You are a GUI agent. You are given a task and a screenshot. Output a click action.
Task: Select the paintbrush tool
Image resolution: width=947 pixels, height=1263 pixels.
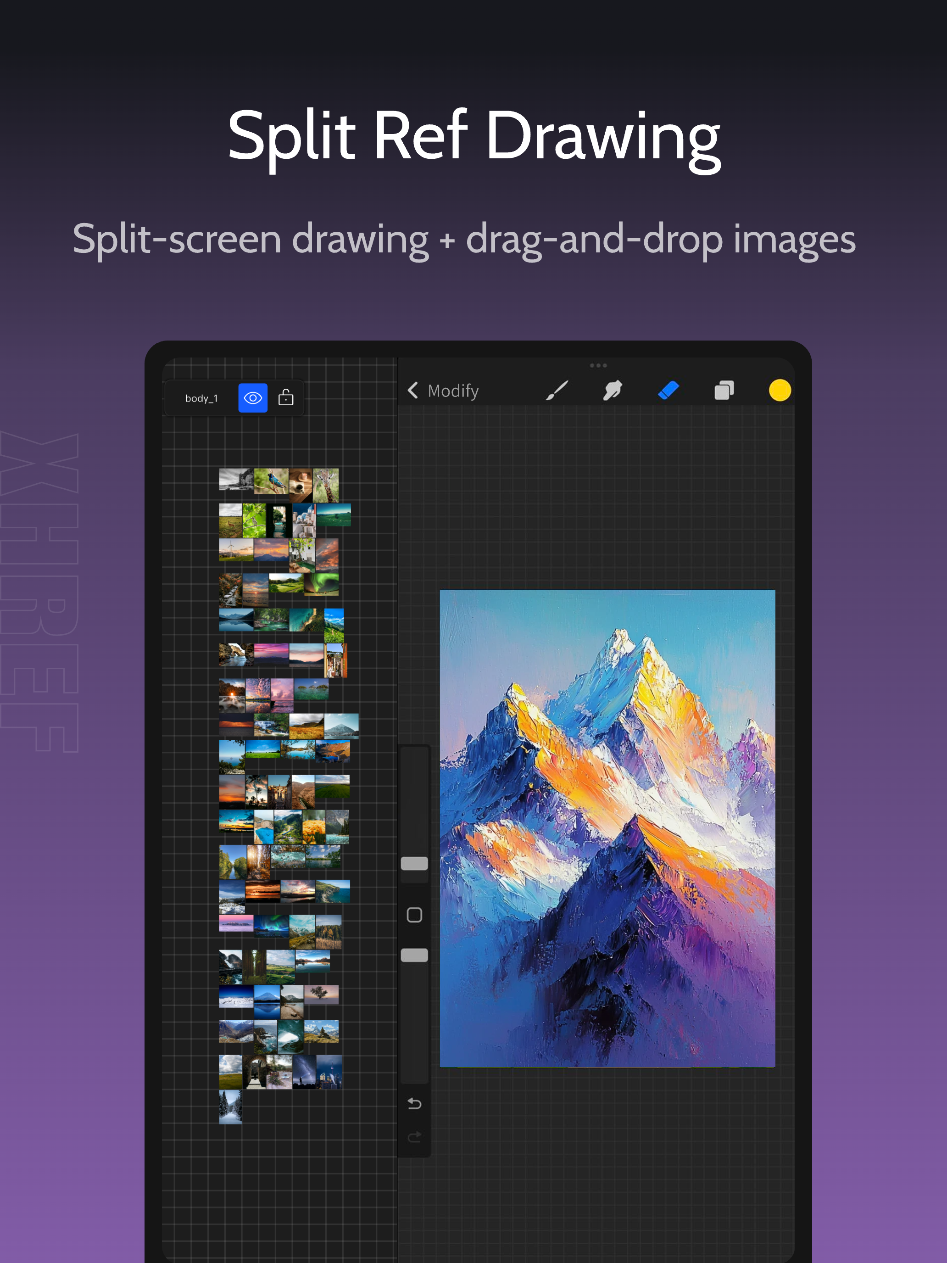pos(557,391)
